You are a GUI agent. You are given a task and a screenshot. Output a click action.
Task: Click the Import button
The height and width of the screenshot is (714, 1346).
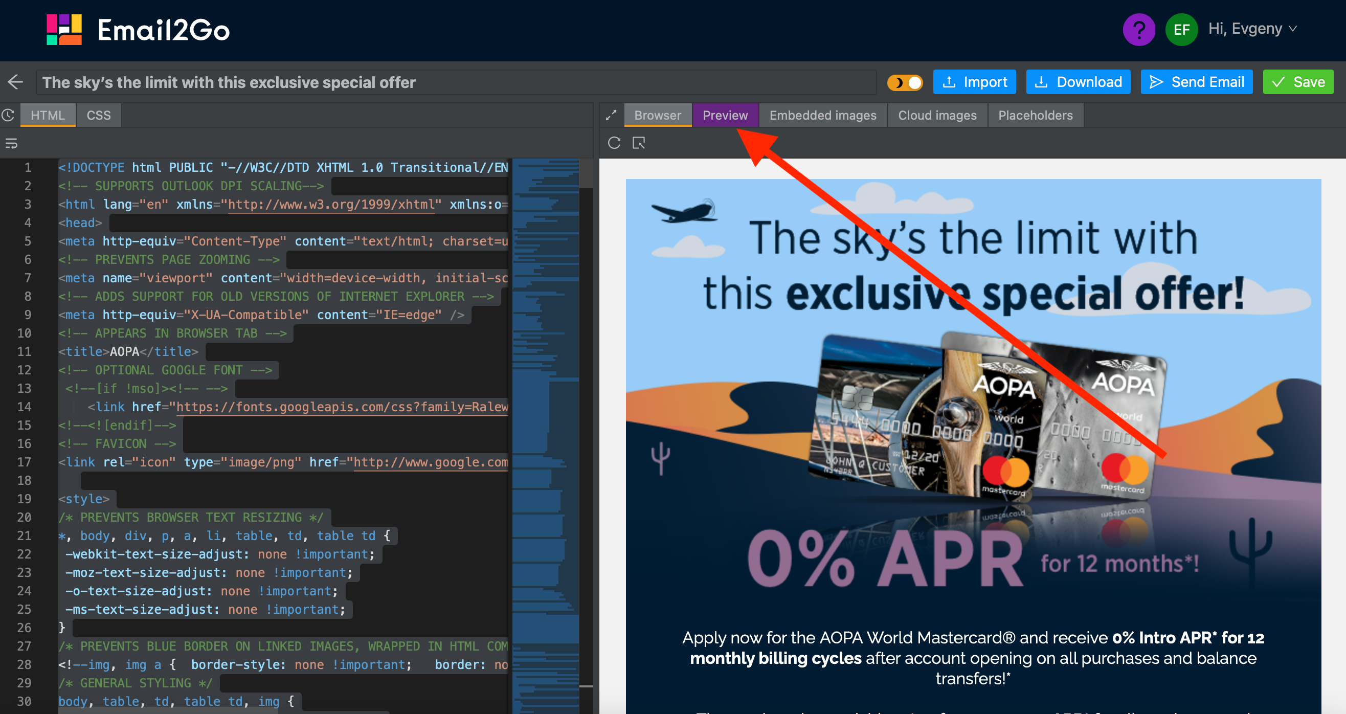[974, 82]
